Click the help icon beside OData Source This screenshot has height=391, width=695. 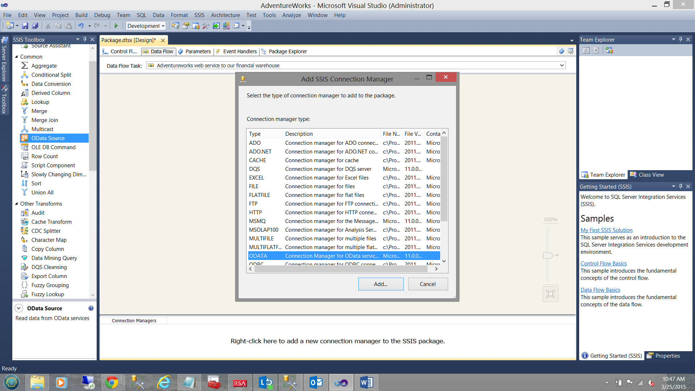(91, 308)
